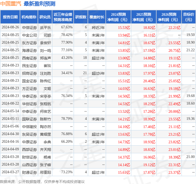Image resolution: width=196 pixels, height=184 pixels.
Task: Select the 东方证券 institution cell
Action: pyautogui.click(x=29, y=43)
